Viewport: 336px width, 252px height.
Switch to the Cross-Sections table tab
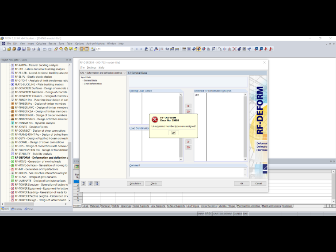[x=209, y=206]
